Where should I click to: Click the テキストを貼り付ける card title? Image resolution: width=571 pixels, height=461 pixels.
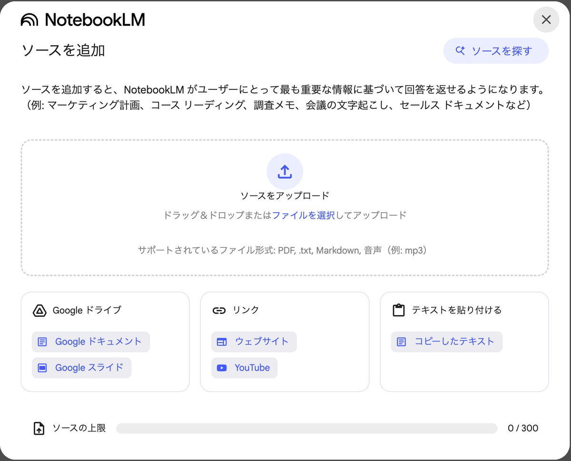(457, 310)
